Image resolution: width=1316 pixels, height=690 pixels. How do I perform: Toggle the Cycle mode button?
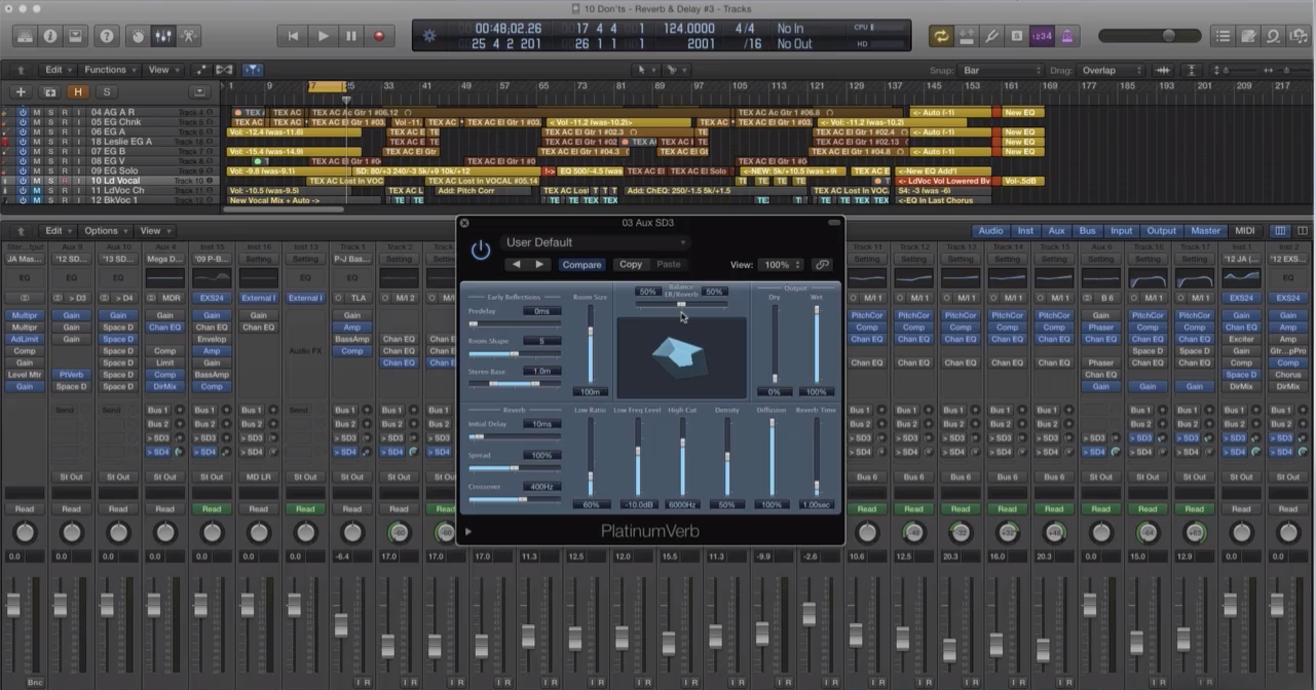[941, 36]
